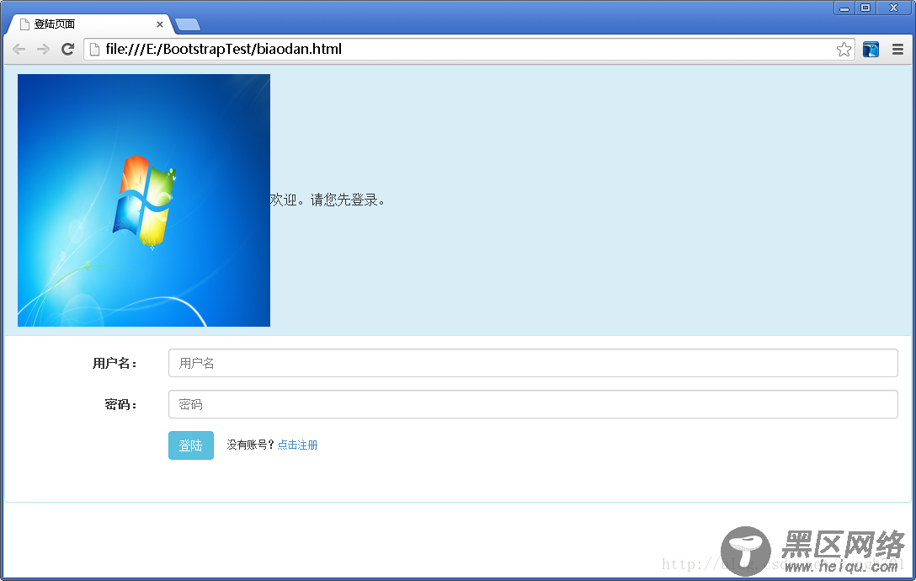Close the 登陆页面 tab

click(x=159, y=24)
